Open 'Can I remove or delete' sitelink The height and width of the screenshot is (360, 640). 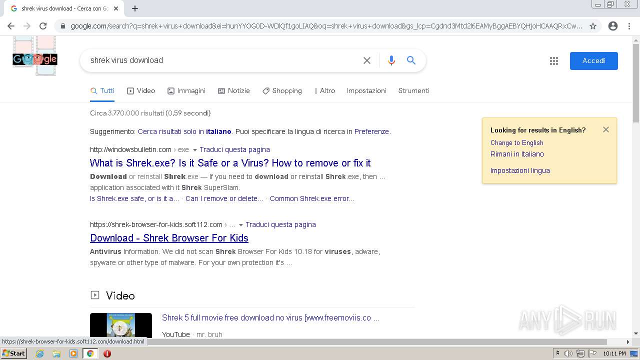click(x=224, y=198)
